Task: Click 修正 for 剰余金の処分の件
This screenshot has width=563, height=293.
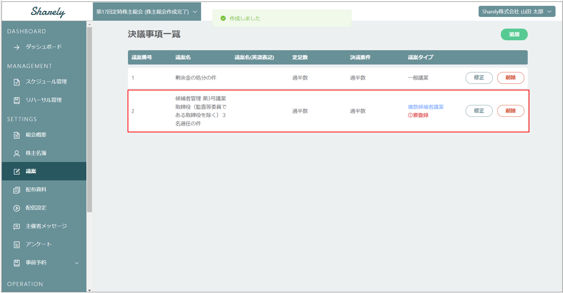Action: coord(479,78)
